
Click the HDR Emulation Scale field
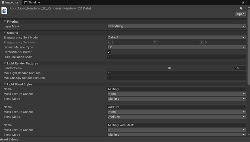[177, 57]
